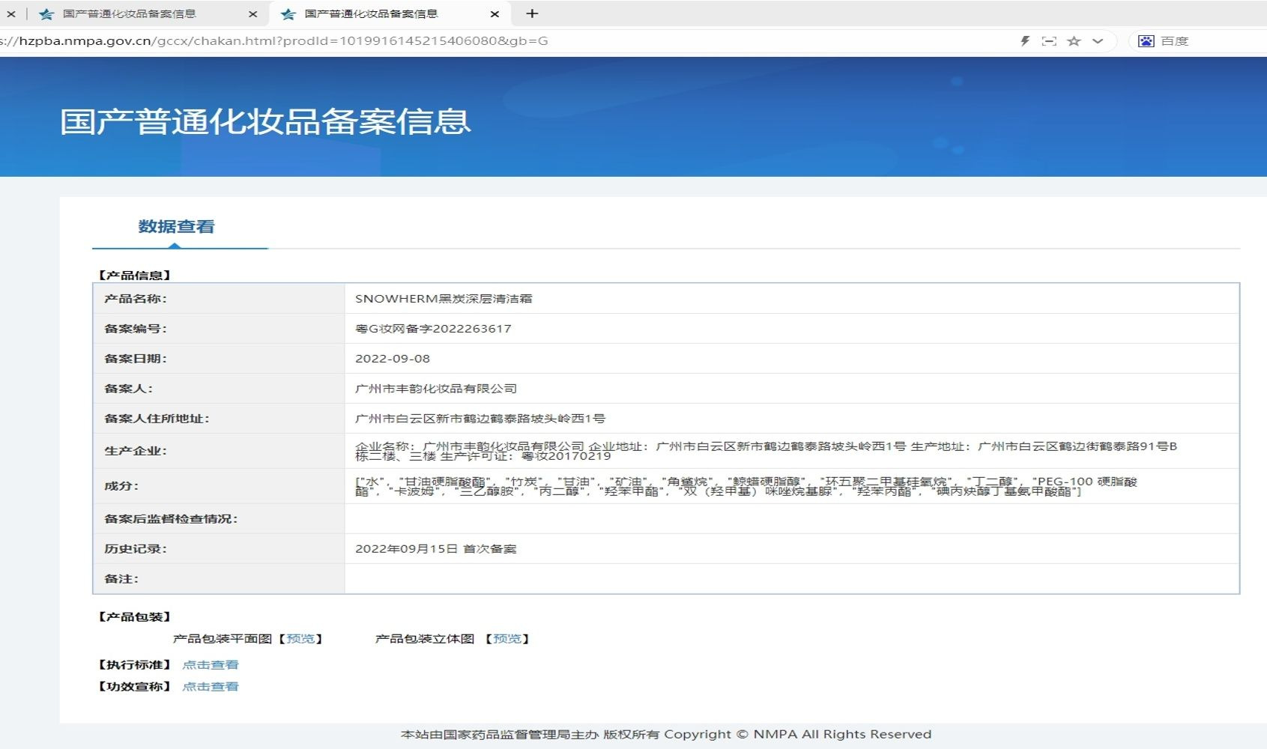Click the 备案编号 row label
The width and height of the screenshot is (1267, 749).
[136, 329]
